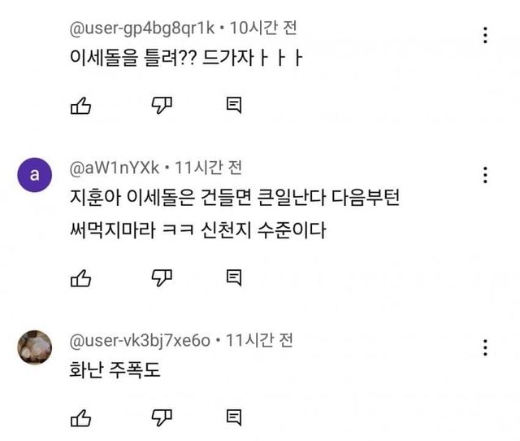Open the @aW1nYXk channel link
Screen dimensions: 520x441
tap(115, 168)
